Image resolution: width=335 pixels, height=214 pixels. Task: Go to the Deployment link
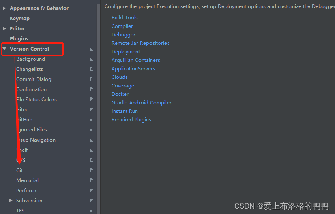(x=126, y=52)
